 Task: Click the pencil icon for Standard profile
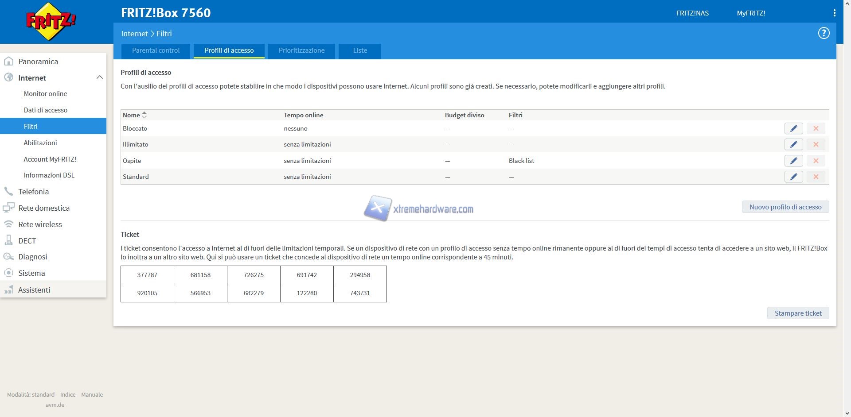point(793,177)
